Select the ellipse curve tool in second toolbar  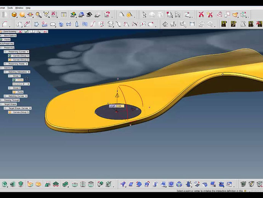click(x=53, y=24)
